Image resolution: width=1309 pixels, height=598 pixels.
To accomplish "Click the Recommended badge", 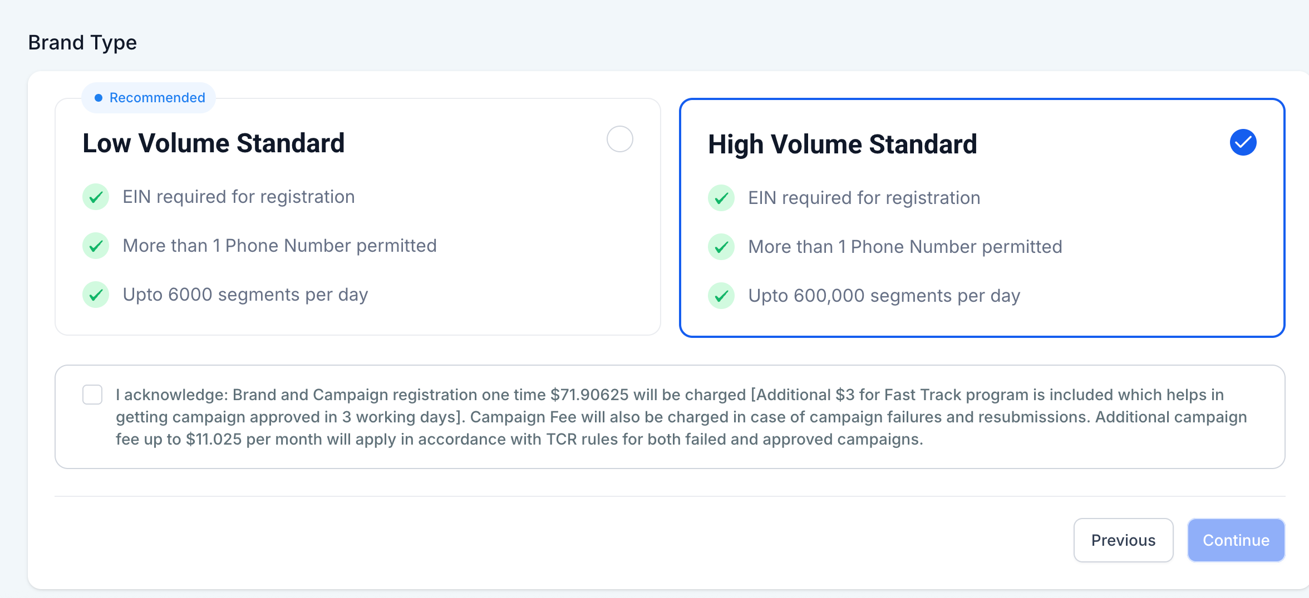I will (x=149, y=98).
